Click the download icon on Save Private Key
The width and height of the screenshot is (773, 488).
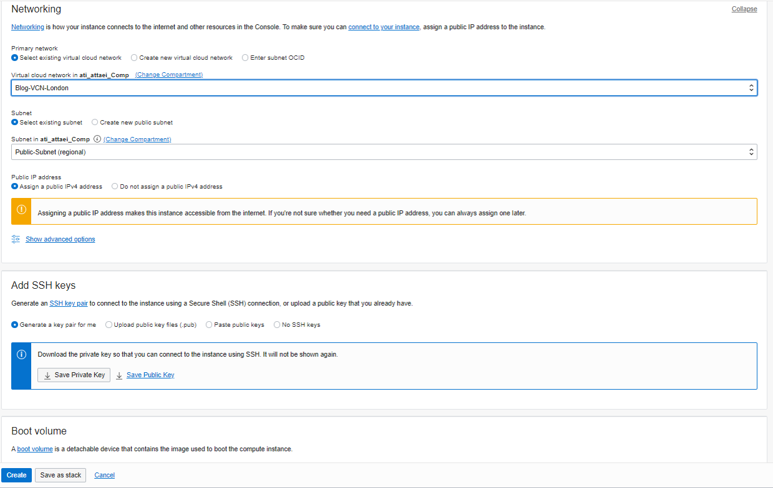(47, 375)
